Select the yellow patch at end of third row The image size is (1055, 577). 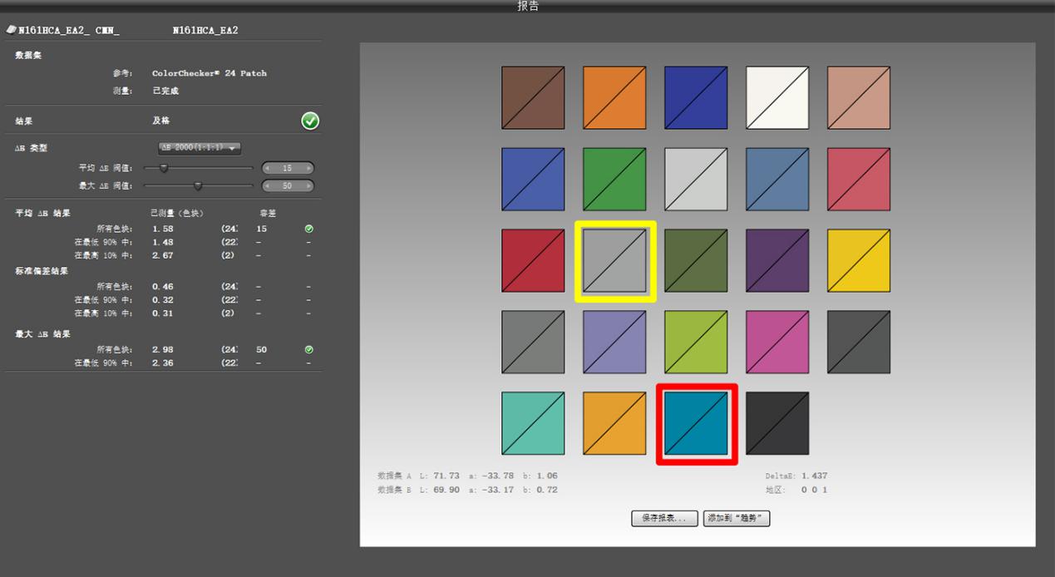coord(859,260)
